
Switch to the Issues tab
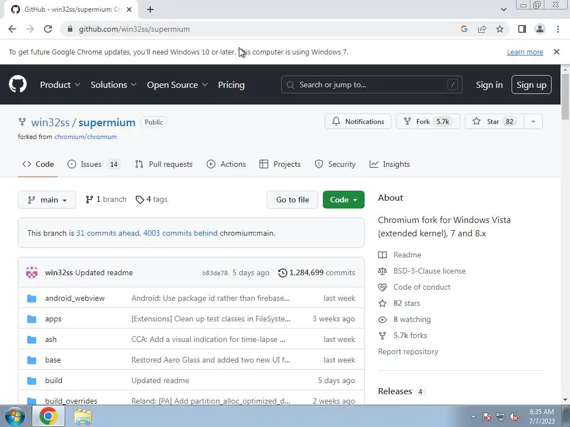click(93, 164)
